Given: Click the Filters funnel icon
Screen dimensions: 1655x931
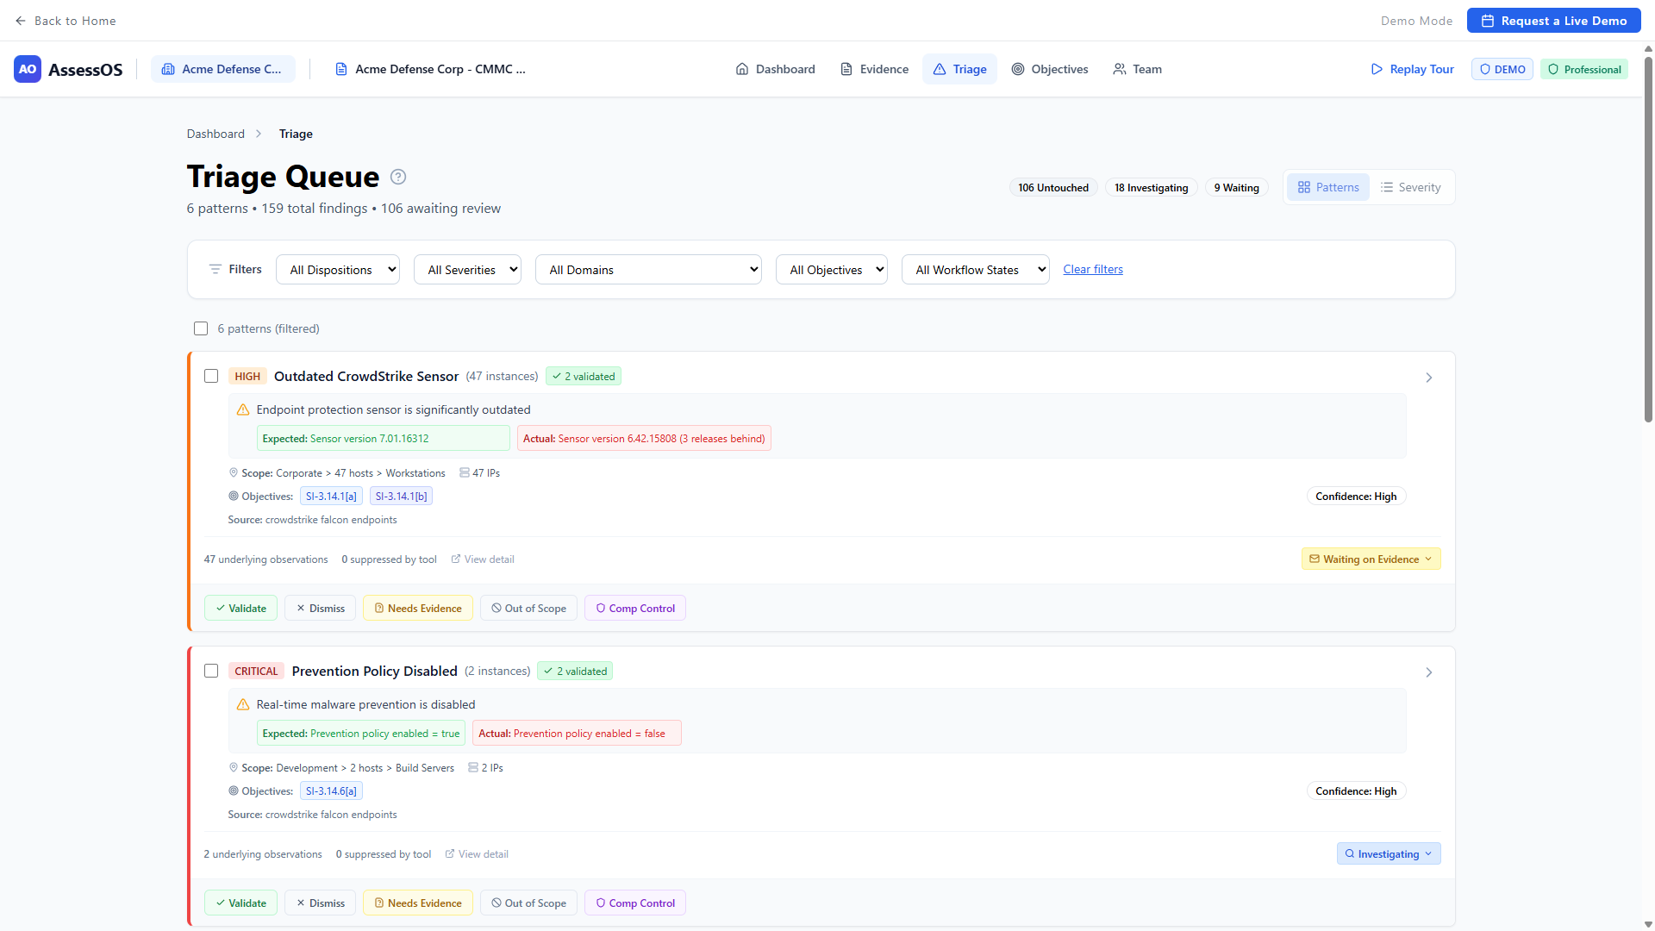Looking at the screenshot, I should tap(215, 269).
